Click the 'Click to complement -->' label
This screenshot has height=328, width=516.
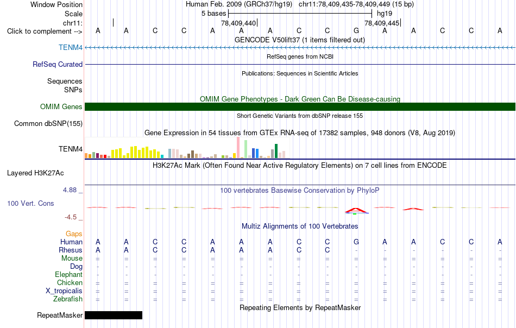[x=45, y=31]
